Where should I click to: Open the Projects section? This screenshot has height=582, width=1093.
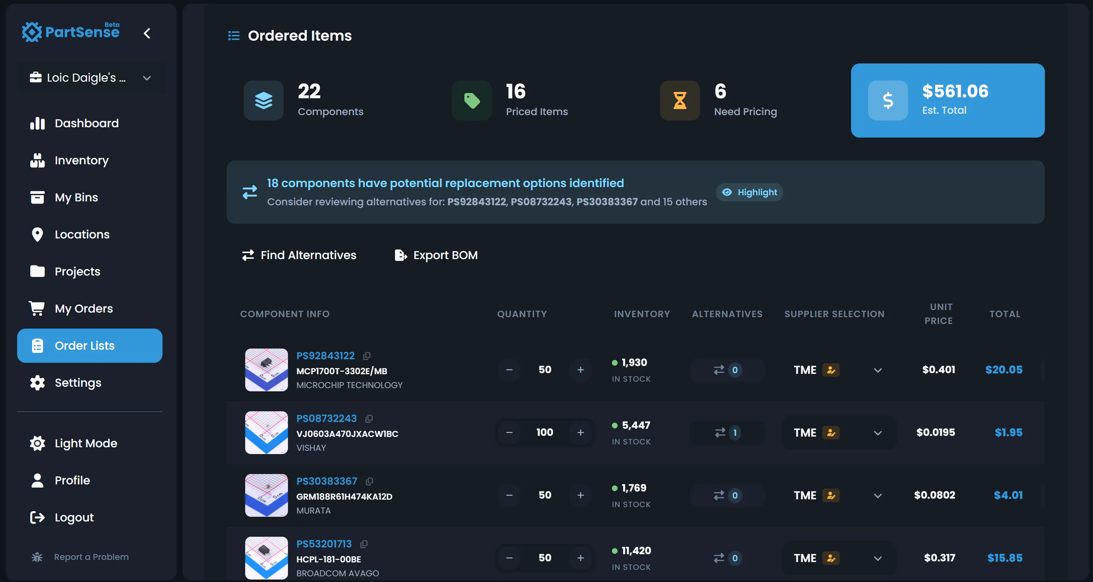tap(89, 272)
